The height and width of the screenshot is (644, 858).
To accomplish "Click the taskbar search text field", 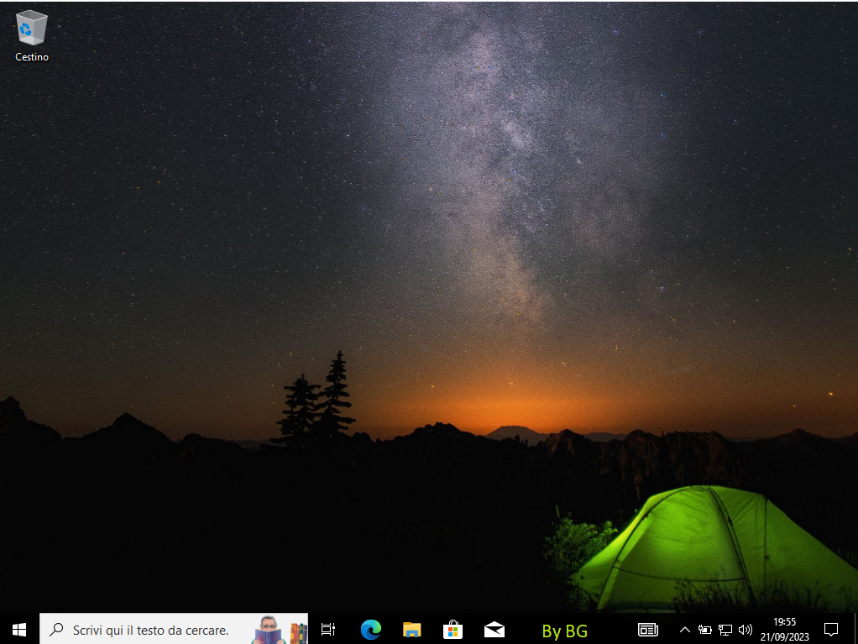I will 174,630.
